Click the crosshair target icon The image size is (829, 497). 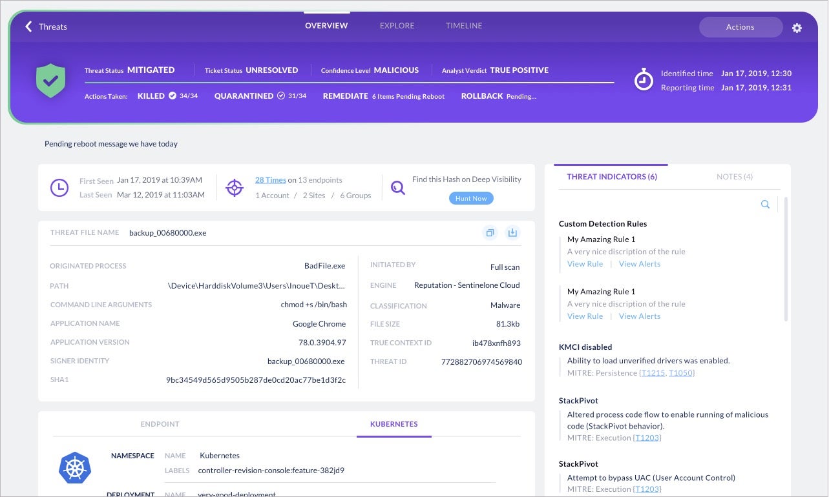tap(234, 188)
